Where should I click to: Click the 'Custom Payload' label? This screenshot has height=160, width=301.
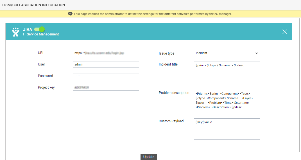(x=171, y=121)
